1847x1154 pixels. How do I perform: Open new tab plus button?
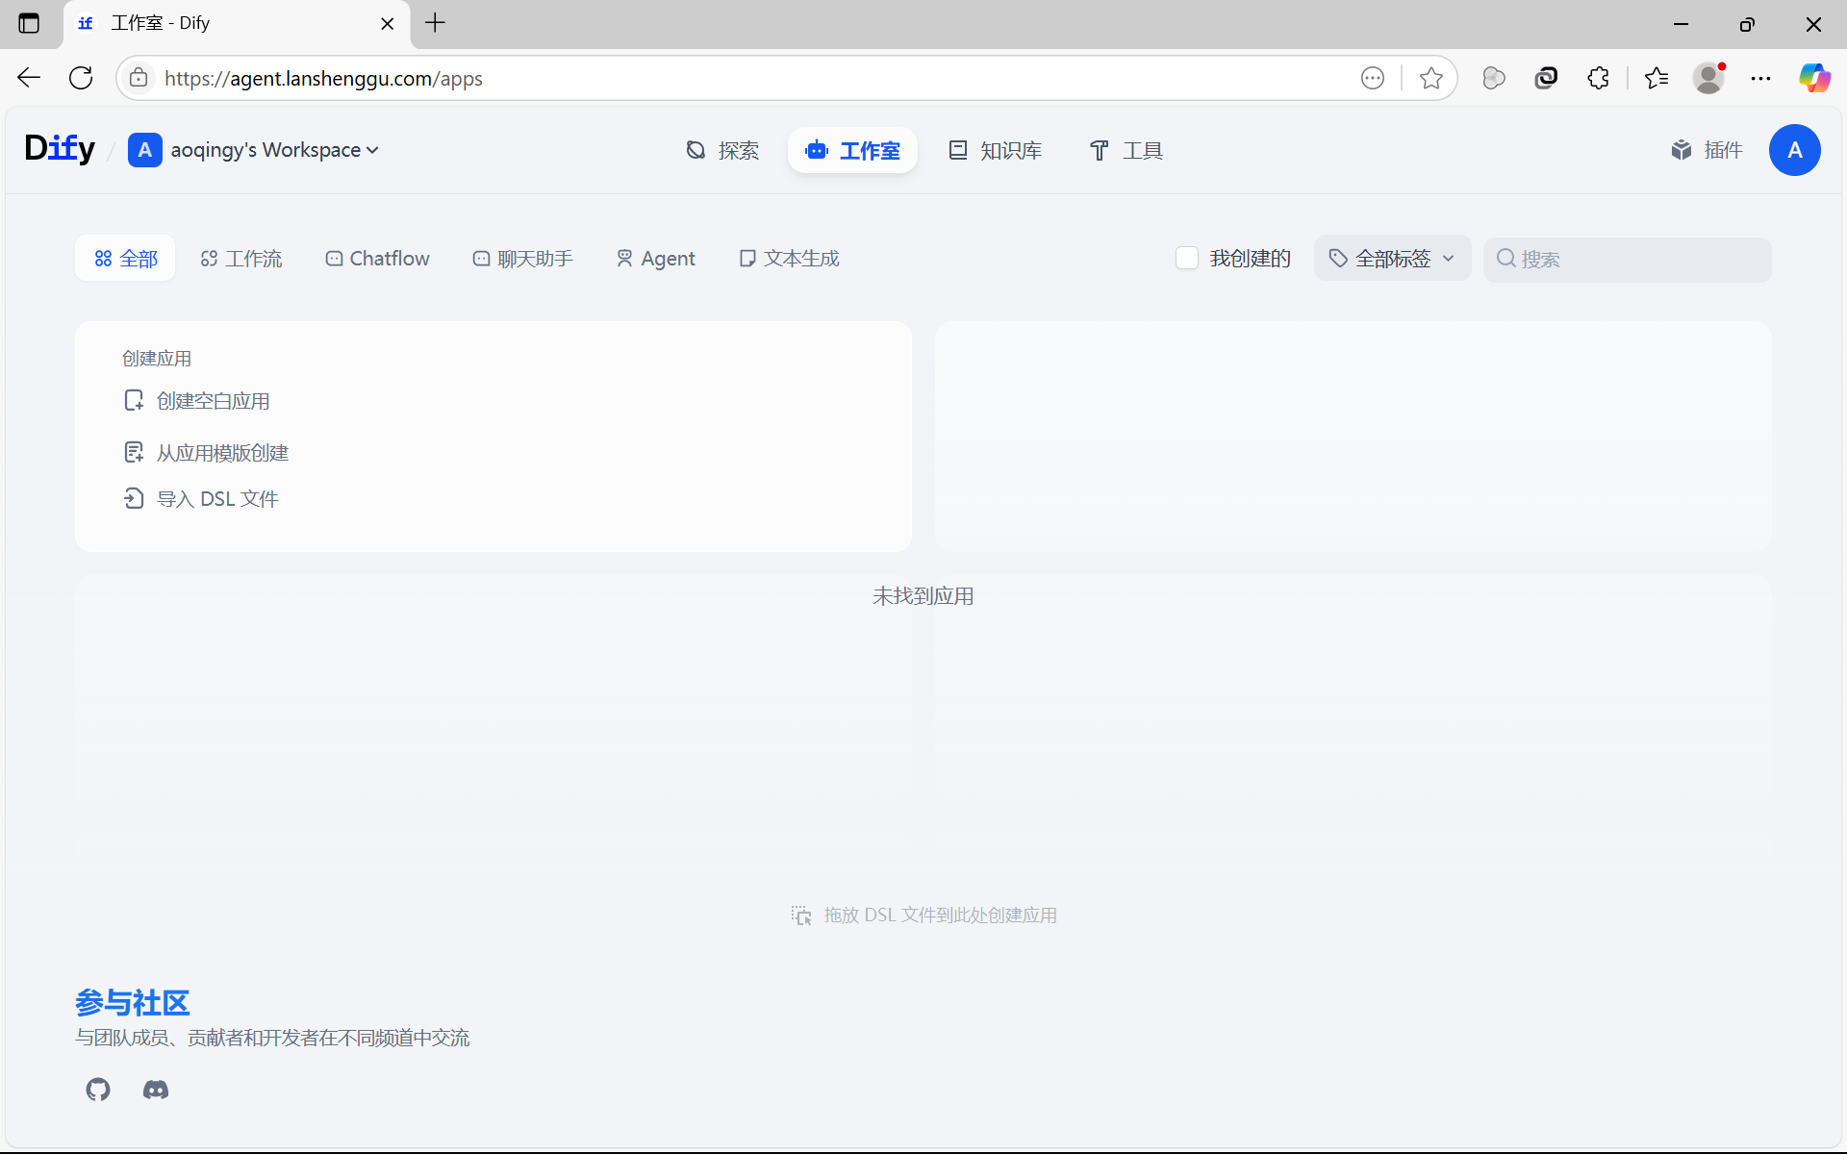coord(435,23)
